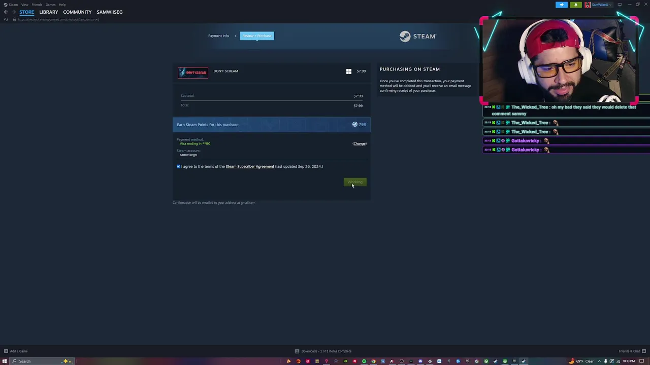Click the Steam logo in checkout header
The width and height of the screenshot is (650, 365).
(417, 36)
